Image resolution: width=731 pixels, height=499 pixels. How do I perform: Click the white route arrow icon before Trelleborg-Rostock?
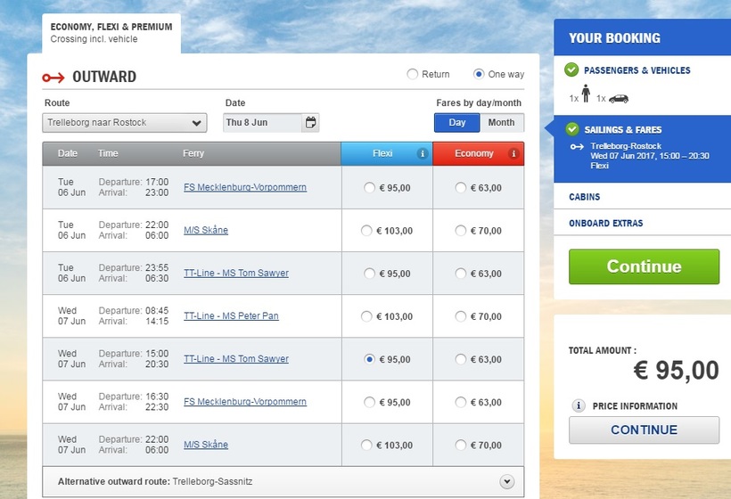577,147
